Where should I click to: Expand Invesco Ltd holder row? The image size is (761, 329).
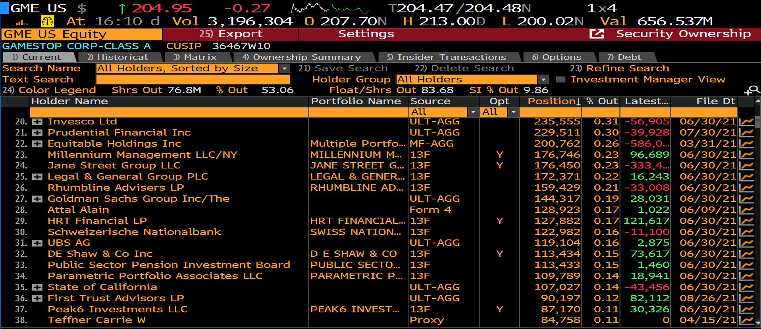(37, 122)
